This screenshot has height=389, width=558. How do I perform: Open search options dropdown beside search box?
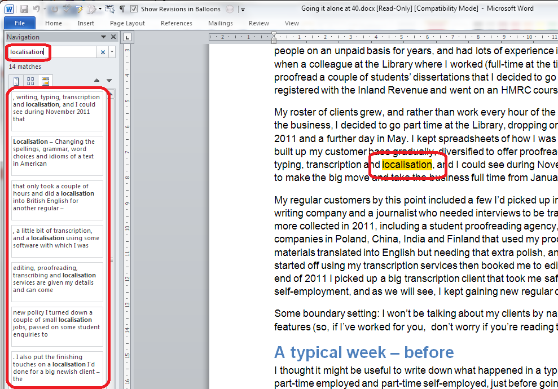click(x=112, y=52)
